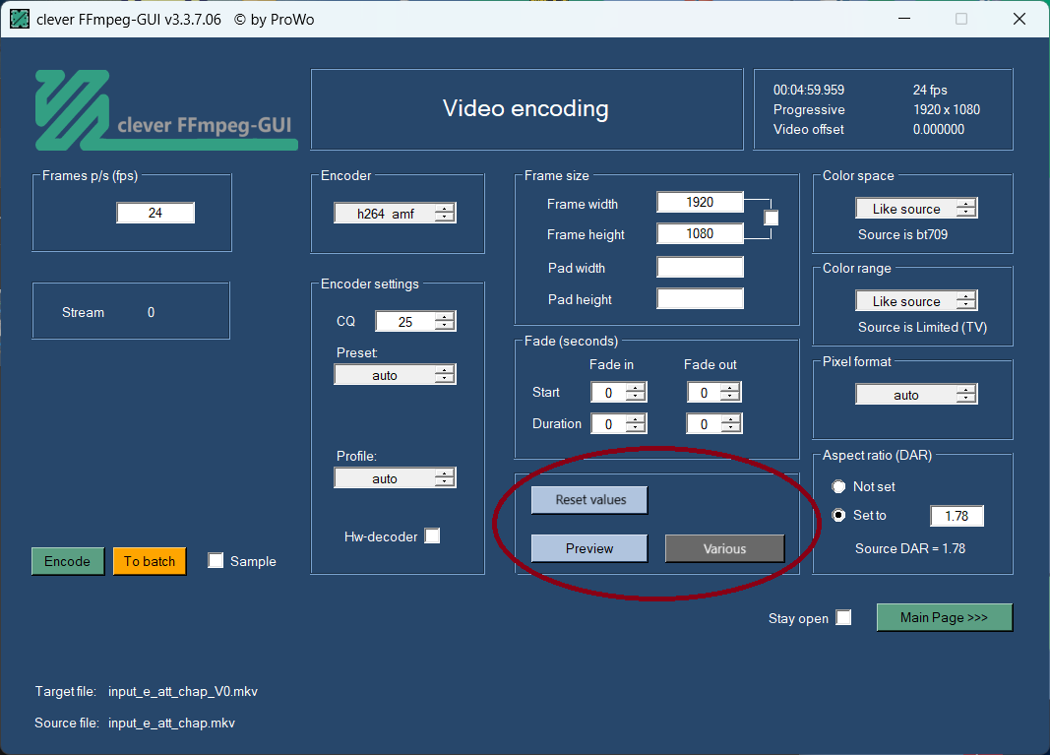Click the Pad width field
This screenshot has height=755, width=1050.
700,268
